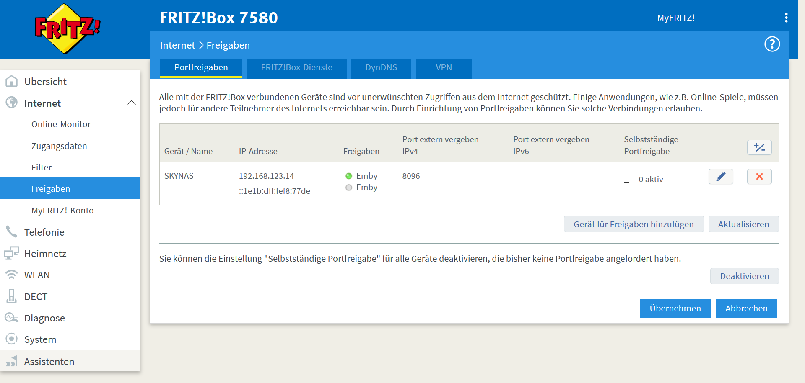Viewport: 805px width, 383px height.
Task: Click the Aktualisieren button
Action: point(743,224)
